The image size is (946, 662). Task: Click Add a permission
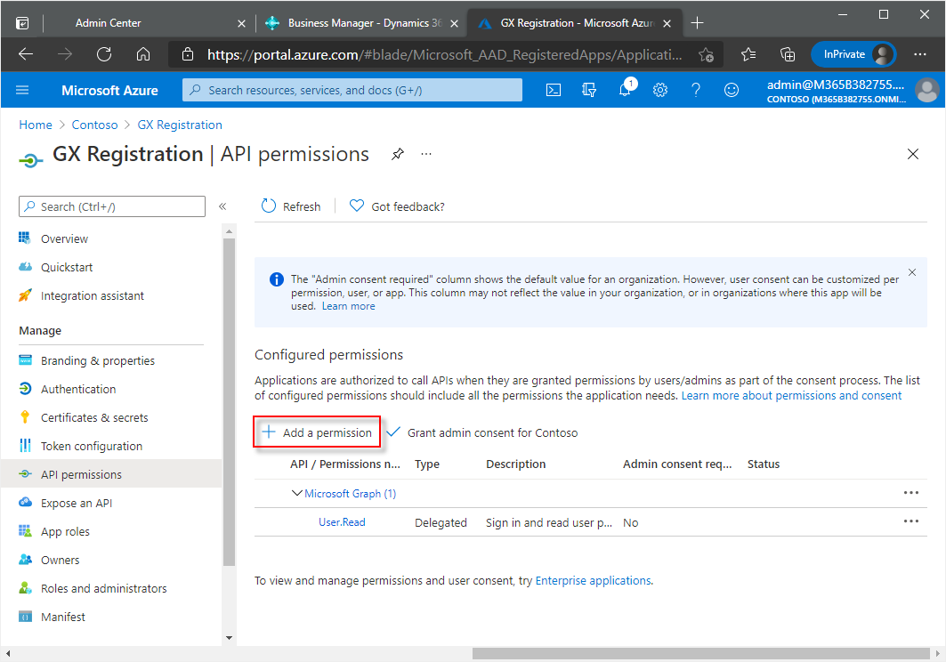click(316, 432)
